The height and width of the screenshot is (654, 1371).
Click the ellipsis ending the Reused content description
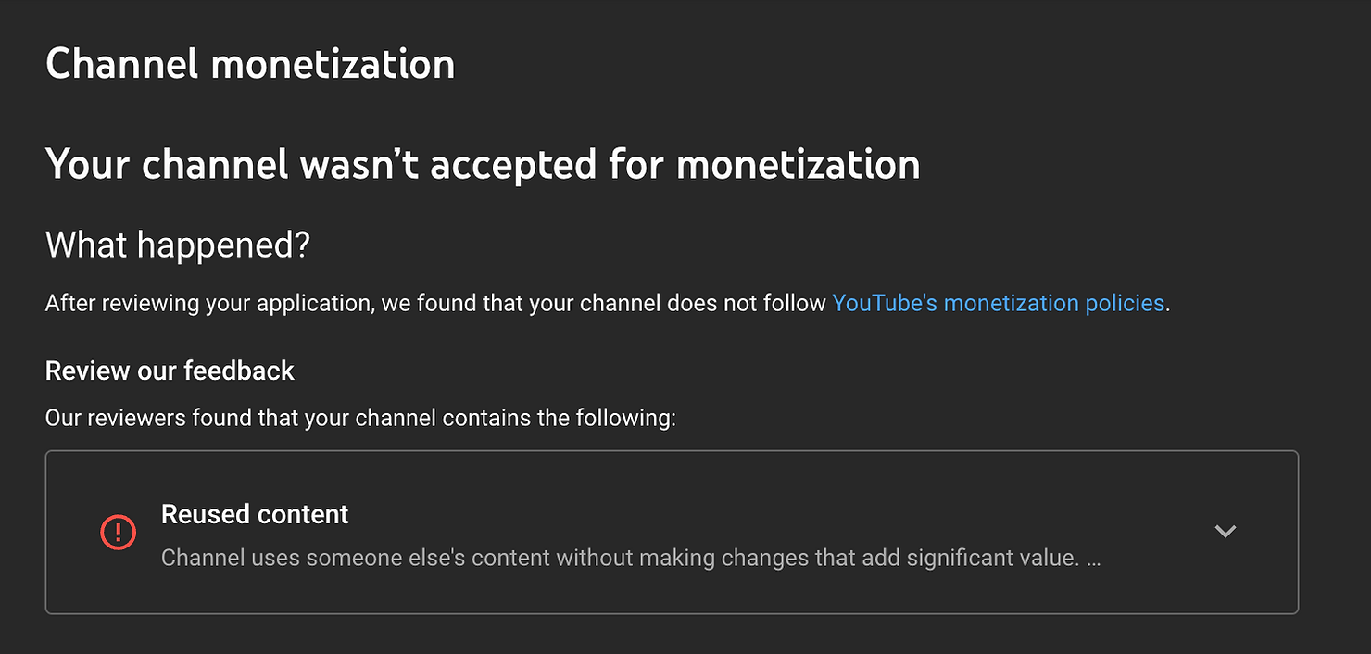pos(1093,559)
